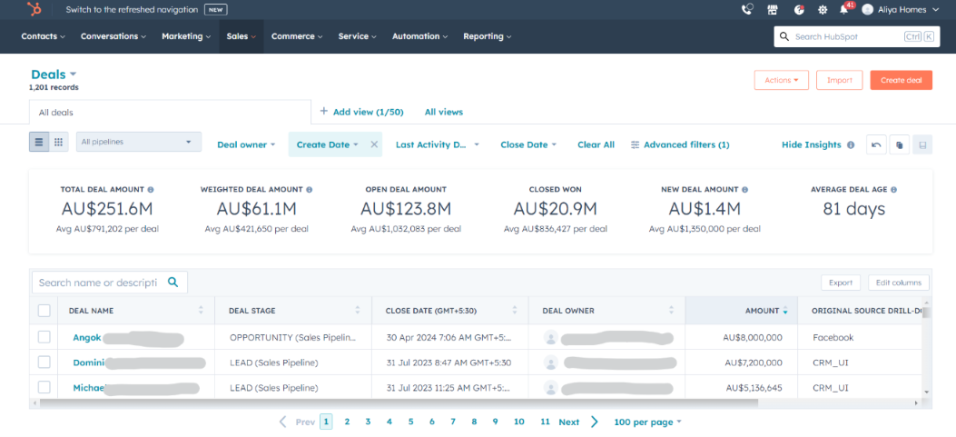Go to page 5 of deals
The height and width of the screenshot is (437, 956).
tap(411, 422)
